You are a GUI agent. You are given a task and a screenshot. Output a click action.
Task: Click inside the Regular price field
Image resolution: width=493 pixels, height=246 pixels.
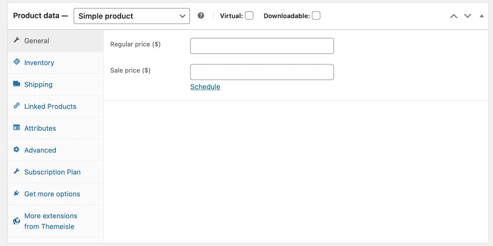pyautogui.click(x=262, y=46)
